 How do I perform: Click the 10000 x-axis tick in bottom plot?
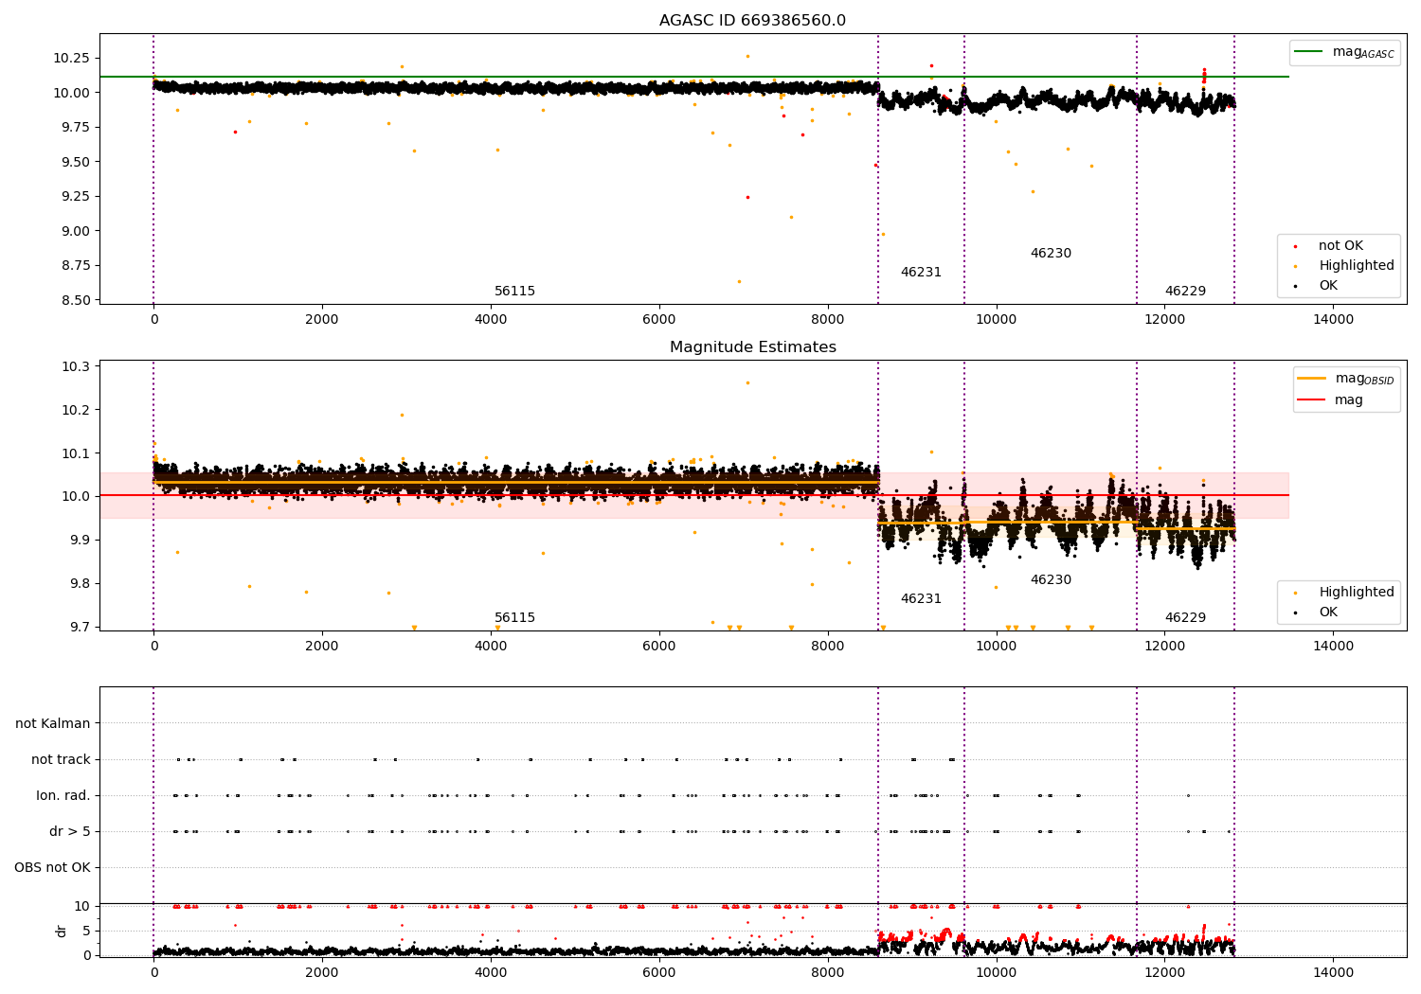pyautogui.click(x=996, y=973)
